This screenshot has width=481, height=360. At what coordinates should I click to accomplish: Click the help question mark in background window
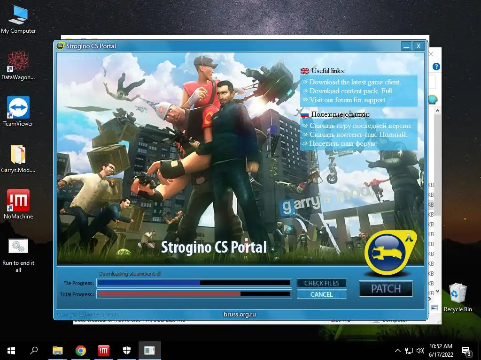[x=436, y=67]
